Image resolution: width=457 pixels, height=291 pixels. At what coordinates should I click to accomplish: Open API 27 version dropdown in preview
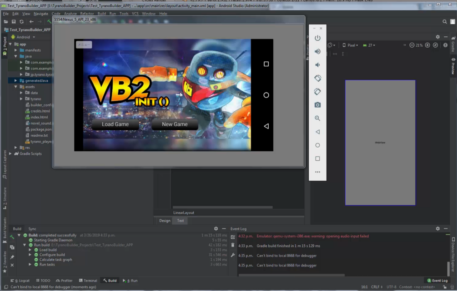coord(369,45)
